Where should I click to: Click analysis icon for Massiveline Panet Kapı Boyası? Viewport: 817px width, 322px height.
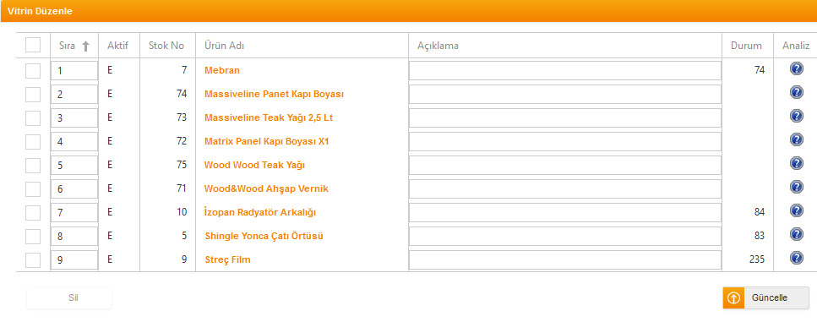[x=796, y=92]
